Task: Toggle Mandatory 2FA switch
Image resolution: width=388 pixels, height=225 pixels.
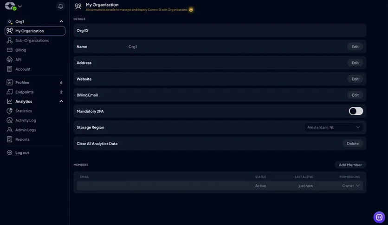Action: tap(356, 111)
